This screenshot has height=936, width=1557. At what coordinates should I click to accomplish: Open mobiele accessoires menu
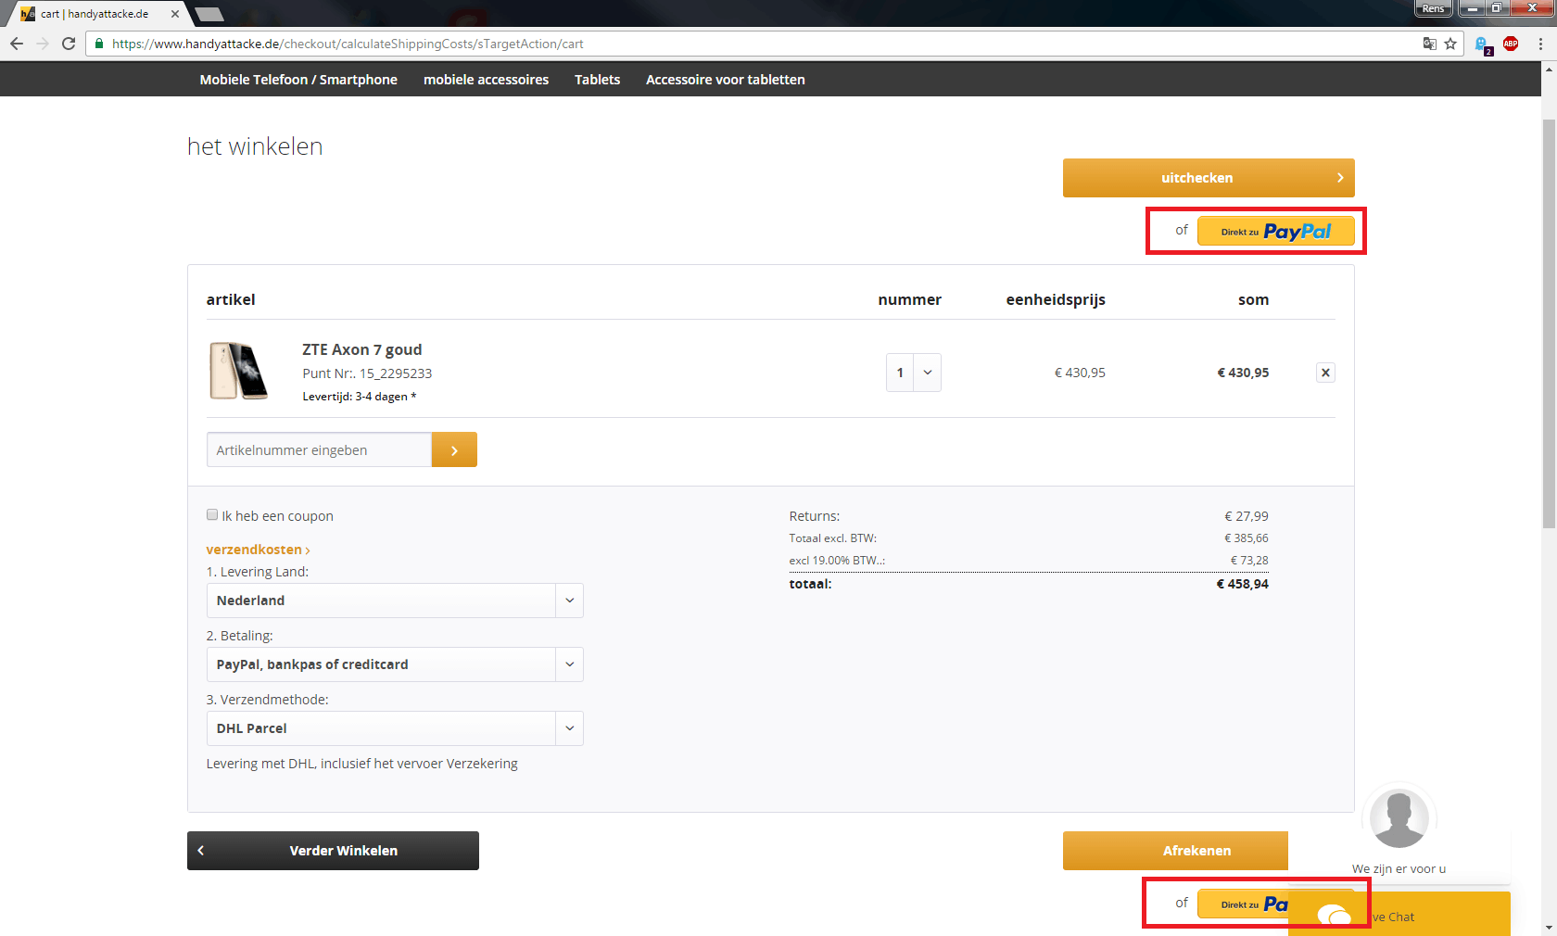click(486, 80)
